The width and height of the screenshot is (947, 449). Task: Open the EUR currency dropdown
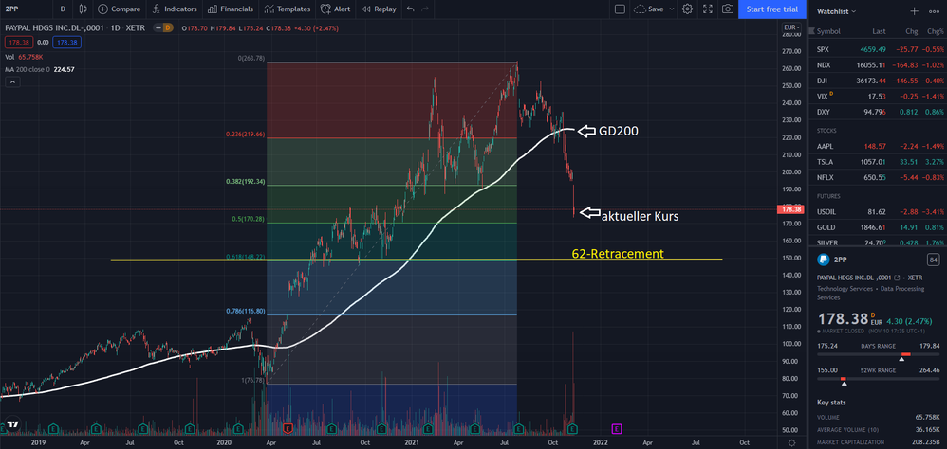coord(791,27)
